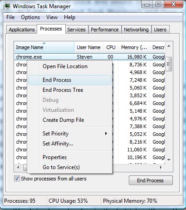186x210 pixels.
Task: Click the vertical scrollbar up arrow
Action: click(169, 46)
